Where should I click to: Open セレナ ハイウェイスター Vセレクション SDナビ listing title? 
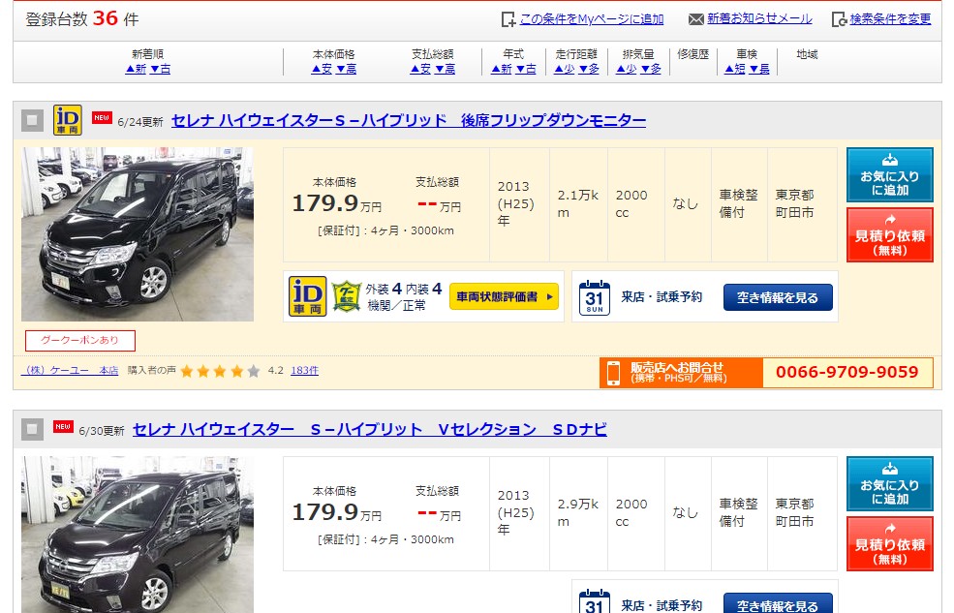(x=369, y=429)
